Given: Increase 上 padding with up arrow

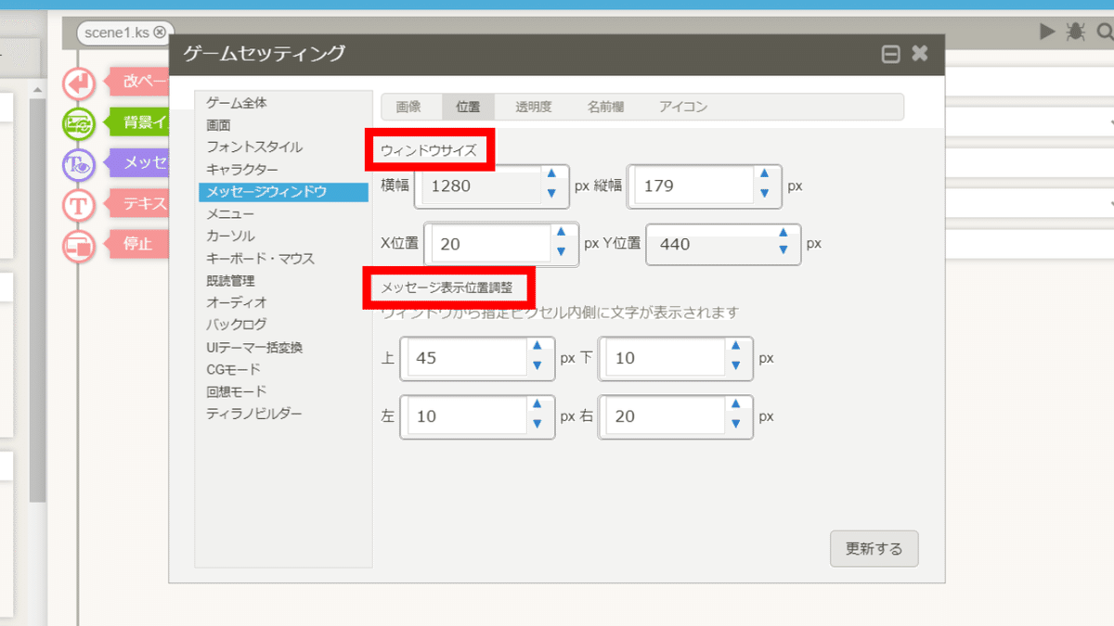Looking at the screenshot, I should (x=537, y=346).
